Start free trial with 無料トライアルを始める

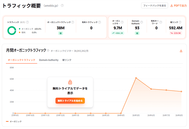(70, 101)
